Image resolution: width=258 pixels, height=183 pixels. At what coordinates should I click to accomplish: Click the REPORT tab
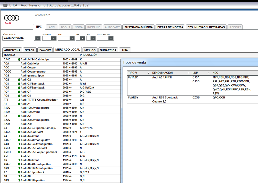(x=235, y=27)
